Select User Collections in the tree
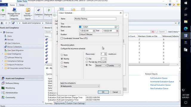Screen dimensions: 191x107 13,43
